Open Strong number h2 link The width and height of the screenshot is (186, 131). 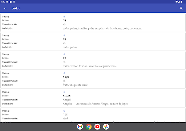click(64, 35)
